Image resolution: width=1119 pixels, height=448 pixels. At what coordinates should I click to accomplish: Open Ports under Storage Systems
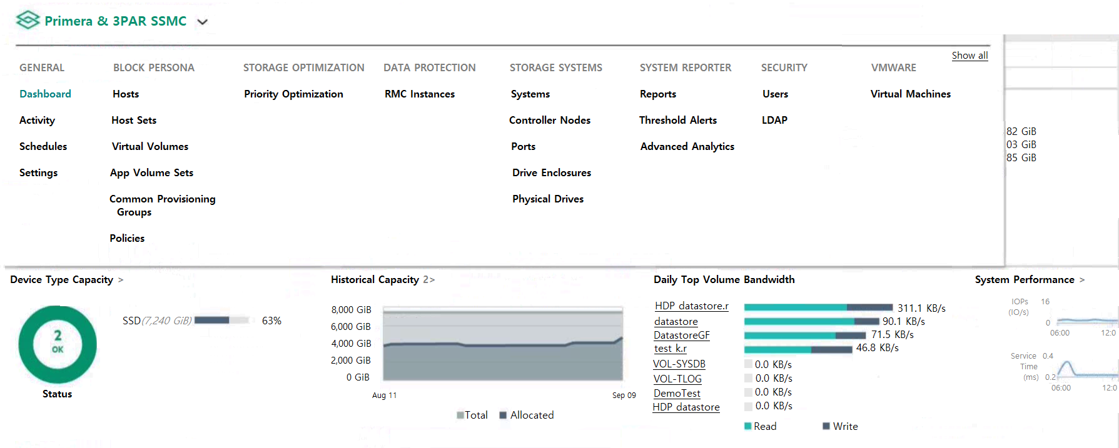point(523,146)
